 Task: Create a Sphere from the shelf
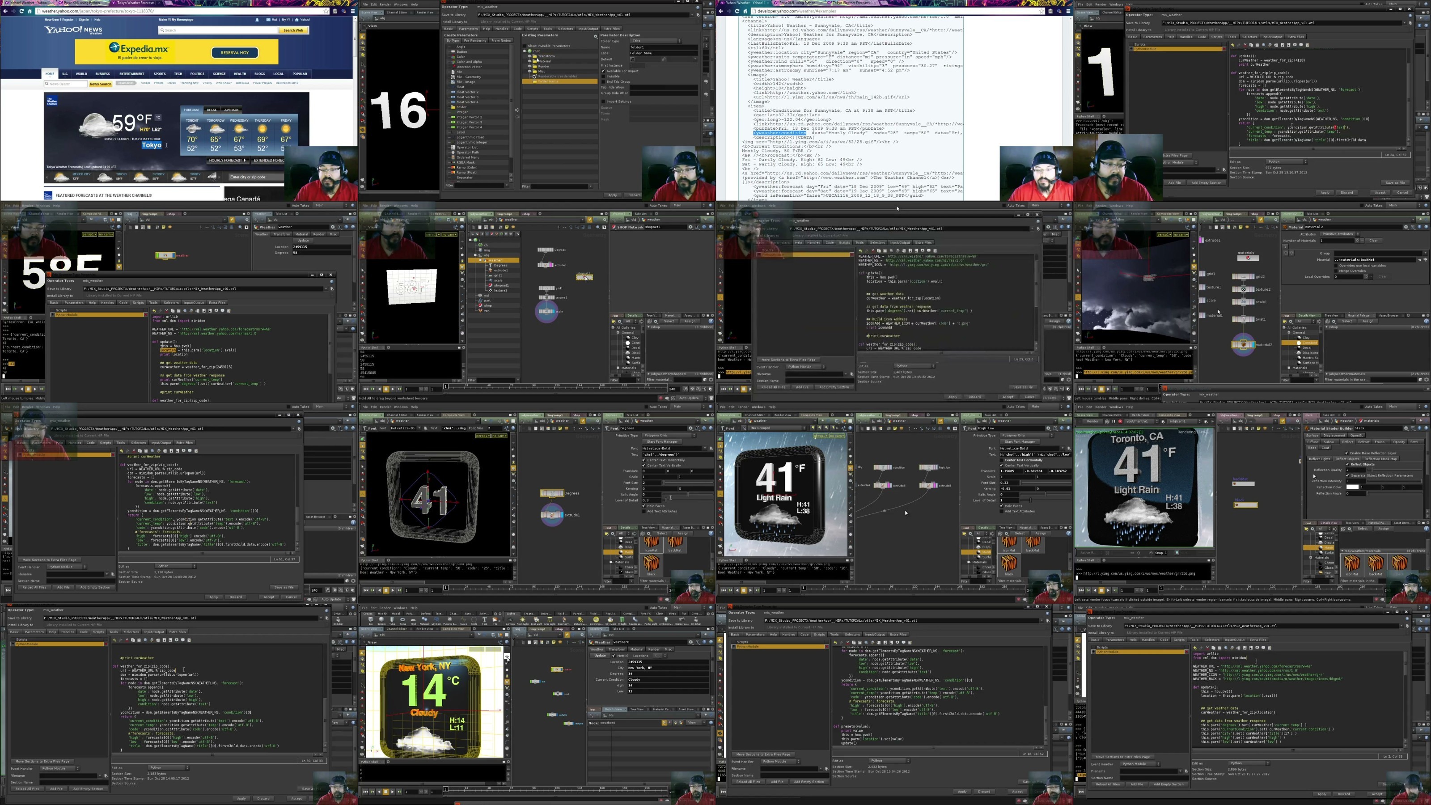tap(381, 620)
